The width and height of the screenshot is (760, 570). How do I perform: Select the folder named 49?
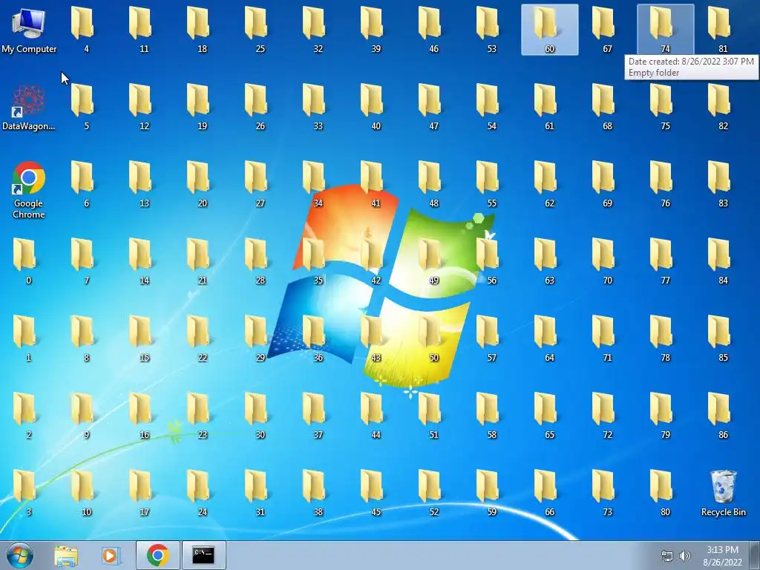point(433,261)
